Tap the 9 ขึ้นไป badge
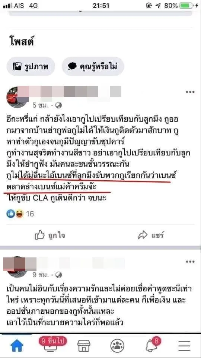201x358 pixels. pos(53,341)
